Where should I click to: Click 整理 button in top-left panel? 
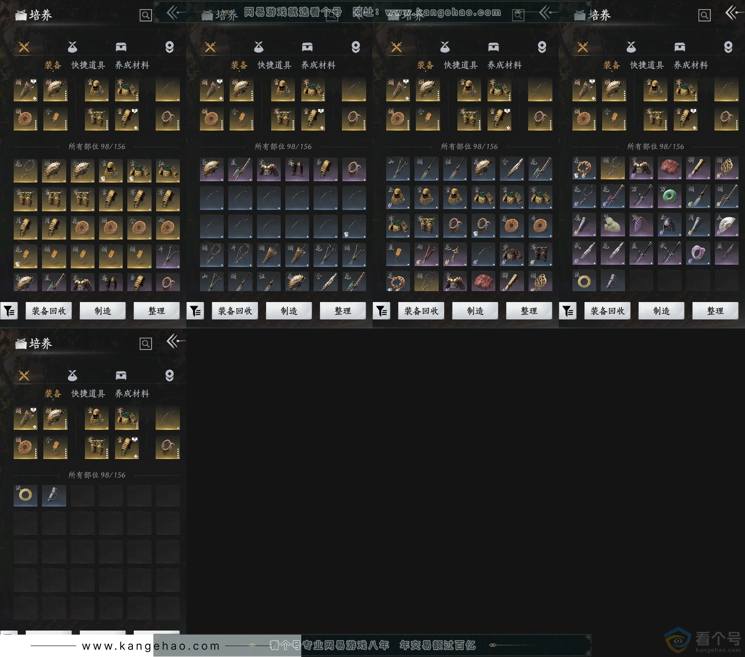157,311
